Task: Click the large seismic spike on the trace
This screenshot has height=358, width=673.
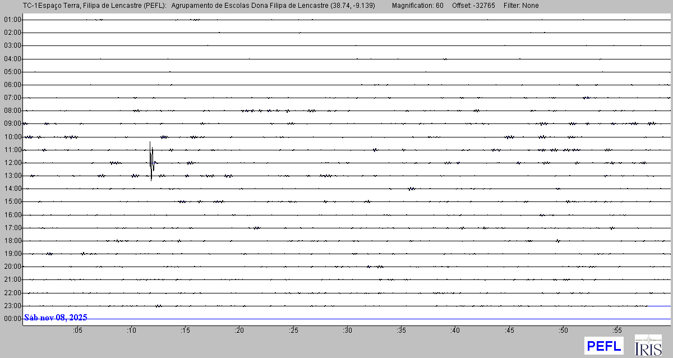Action: [x=151, y=161]
